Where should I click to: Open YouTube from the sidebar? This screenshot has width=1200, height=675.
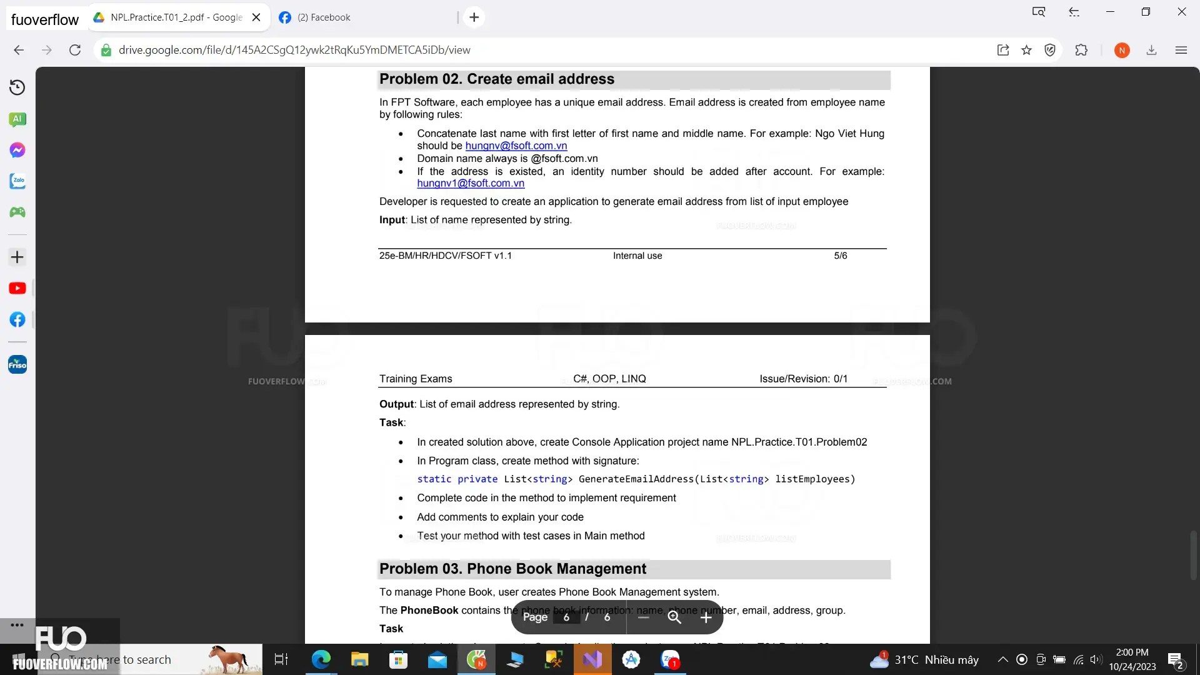tap(17, 288)
